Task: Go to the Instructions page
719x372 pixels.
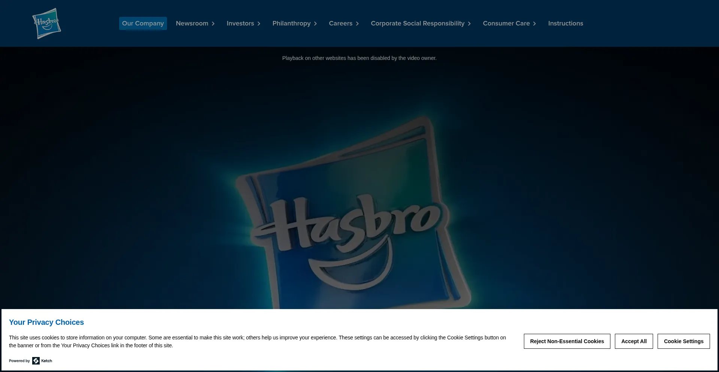Action: pyautogui.click(x=565, y=23)
